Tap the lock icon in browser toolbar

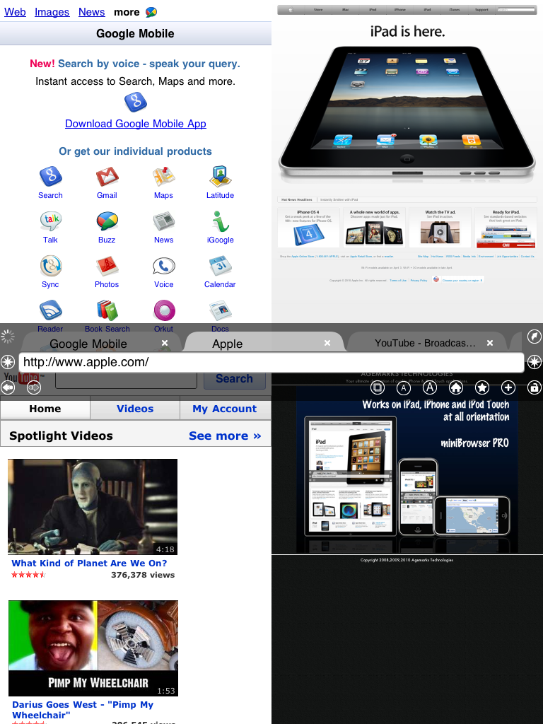[x=535, y=387]
